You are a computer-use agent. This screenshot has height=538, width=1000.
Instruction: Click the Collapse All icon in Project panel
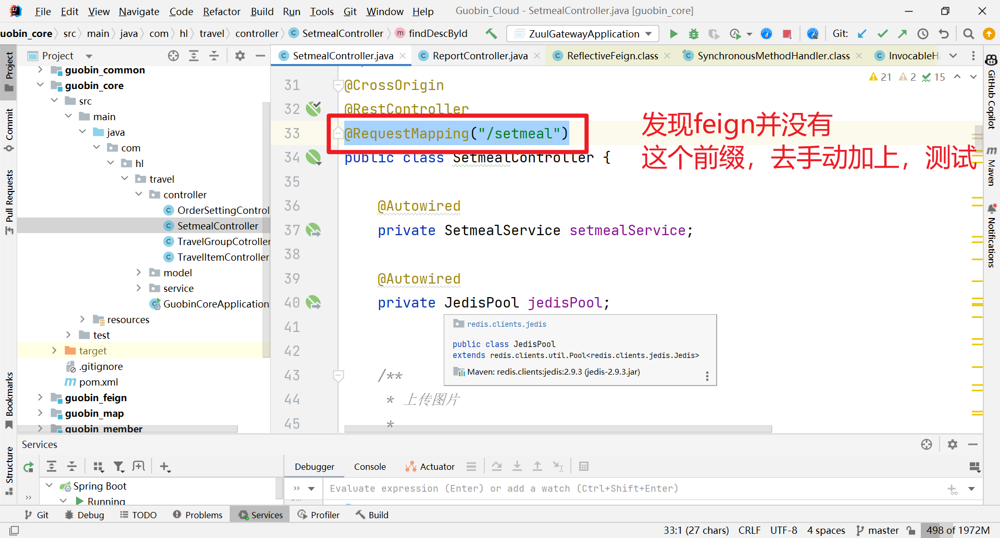pos(214,56)
